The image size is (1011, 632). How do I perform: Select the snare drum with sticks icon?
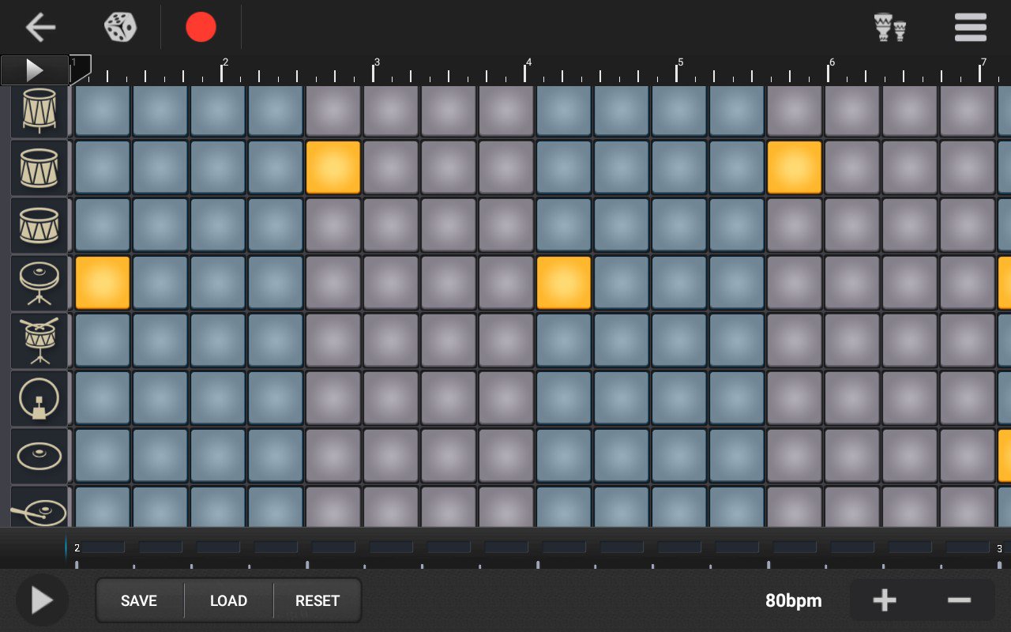pos(39,340)
